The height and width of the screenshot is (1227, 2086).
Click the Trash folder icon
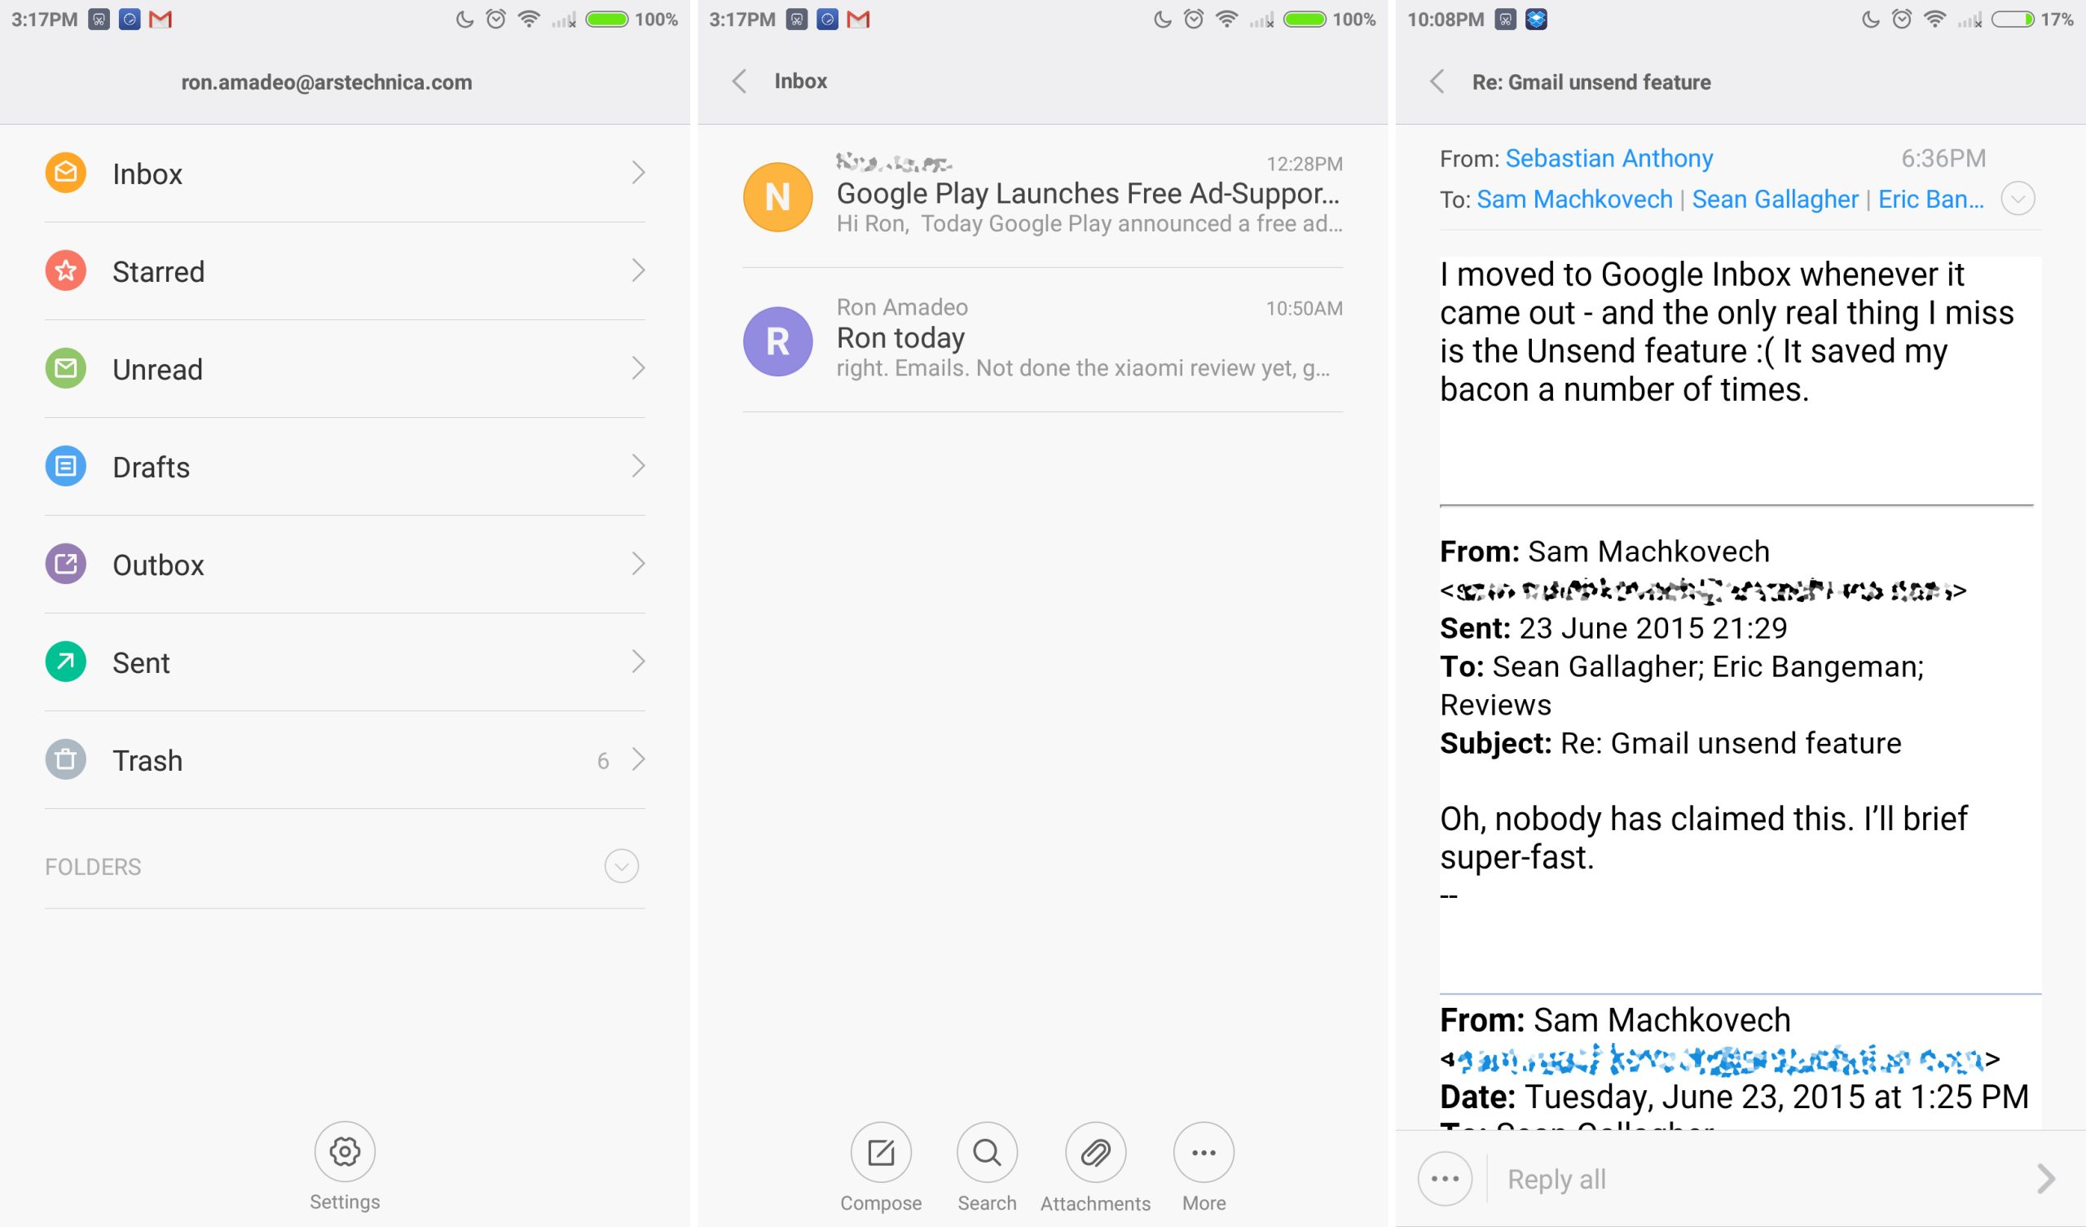tap(65, 759)
